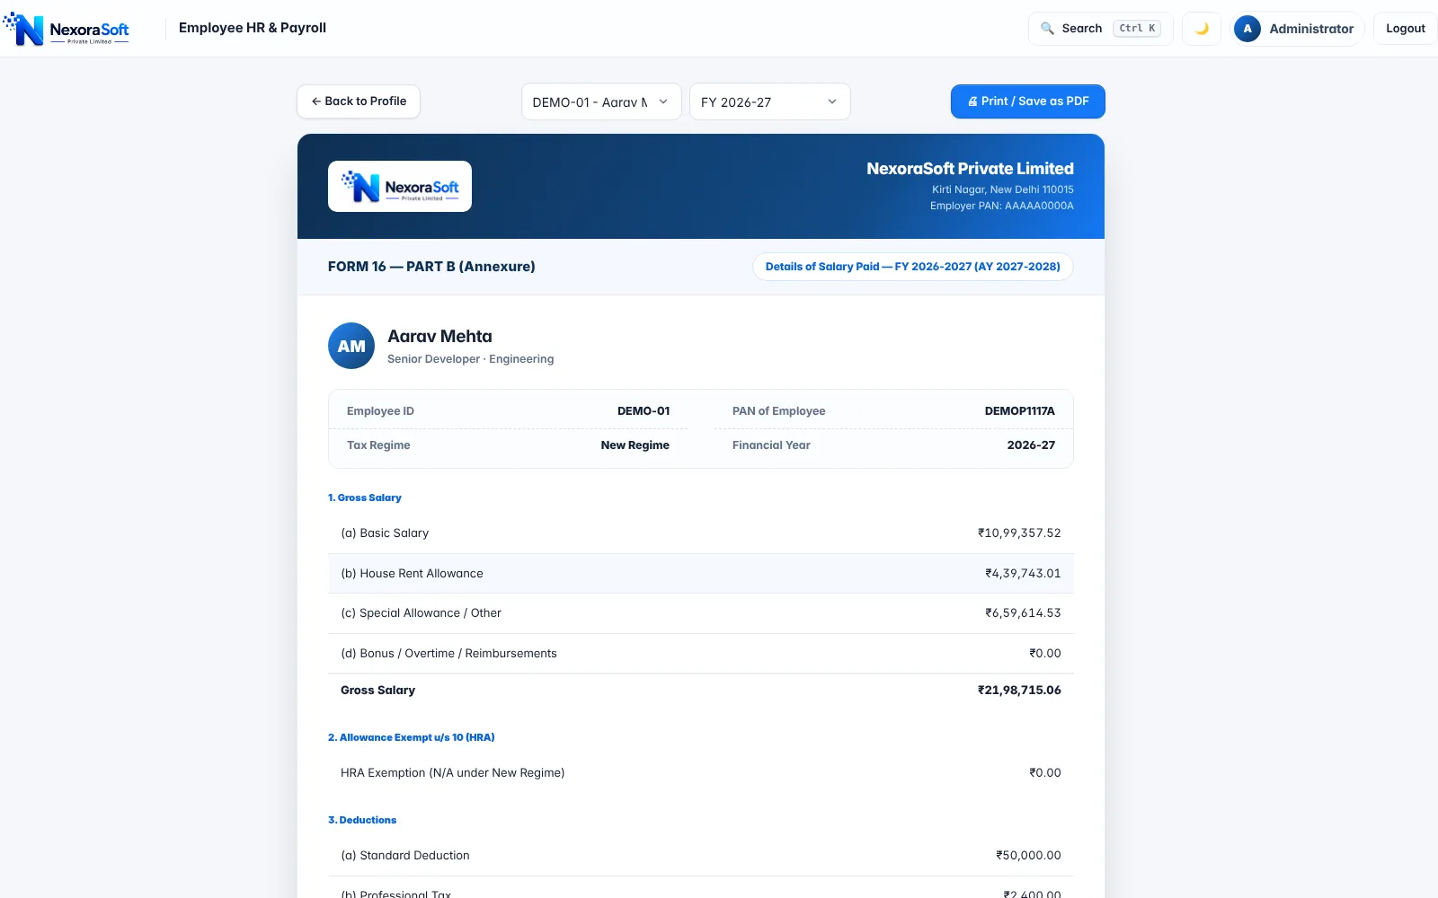Click the 1. Gross Salary section heading

(365, 497)
